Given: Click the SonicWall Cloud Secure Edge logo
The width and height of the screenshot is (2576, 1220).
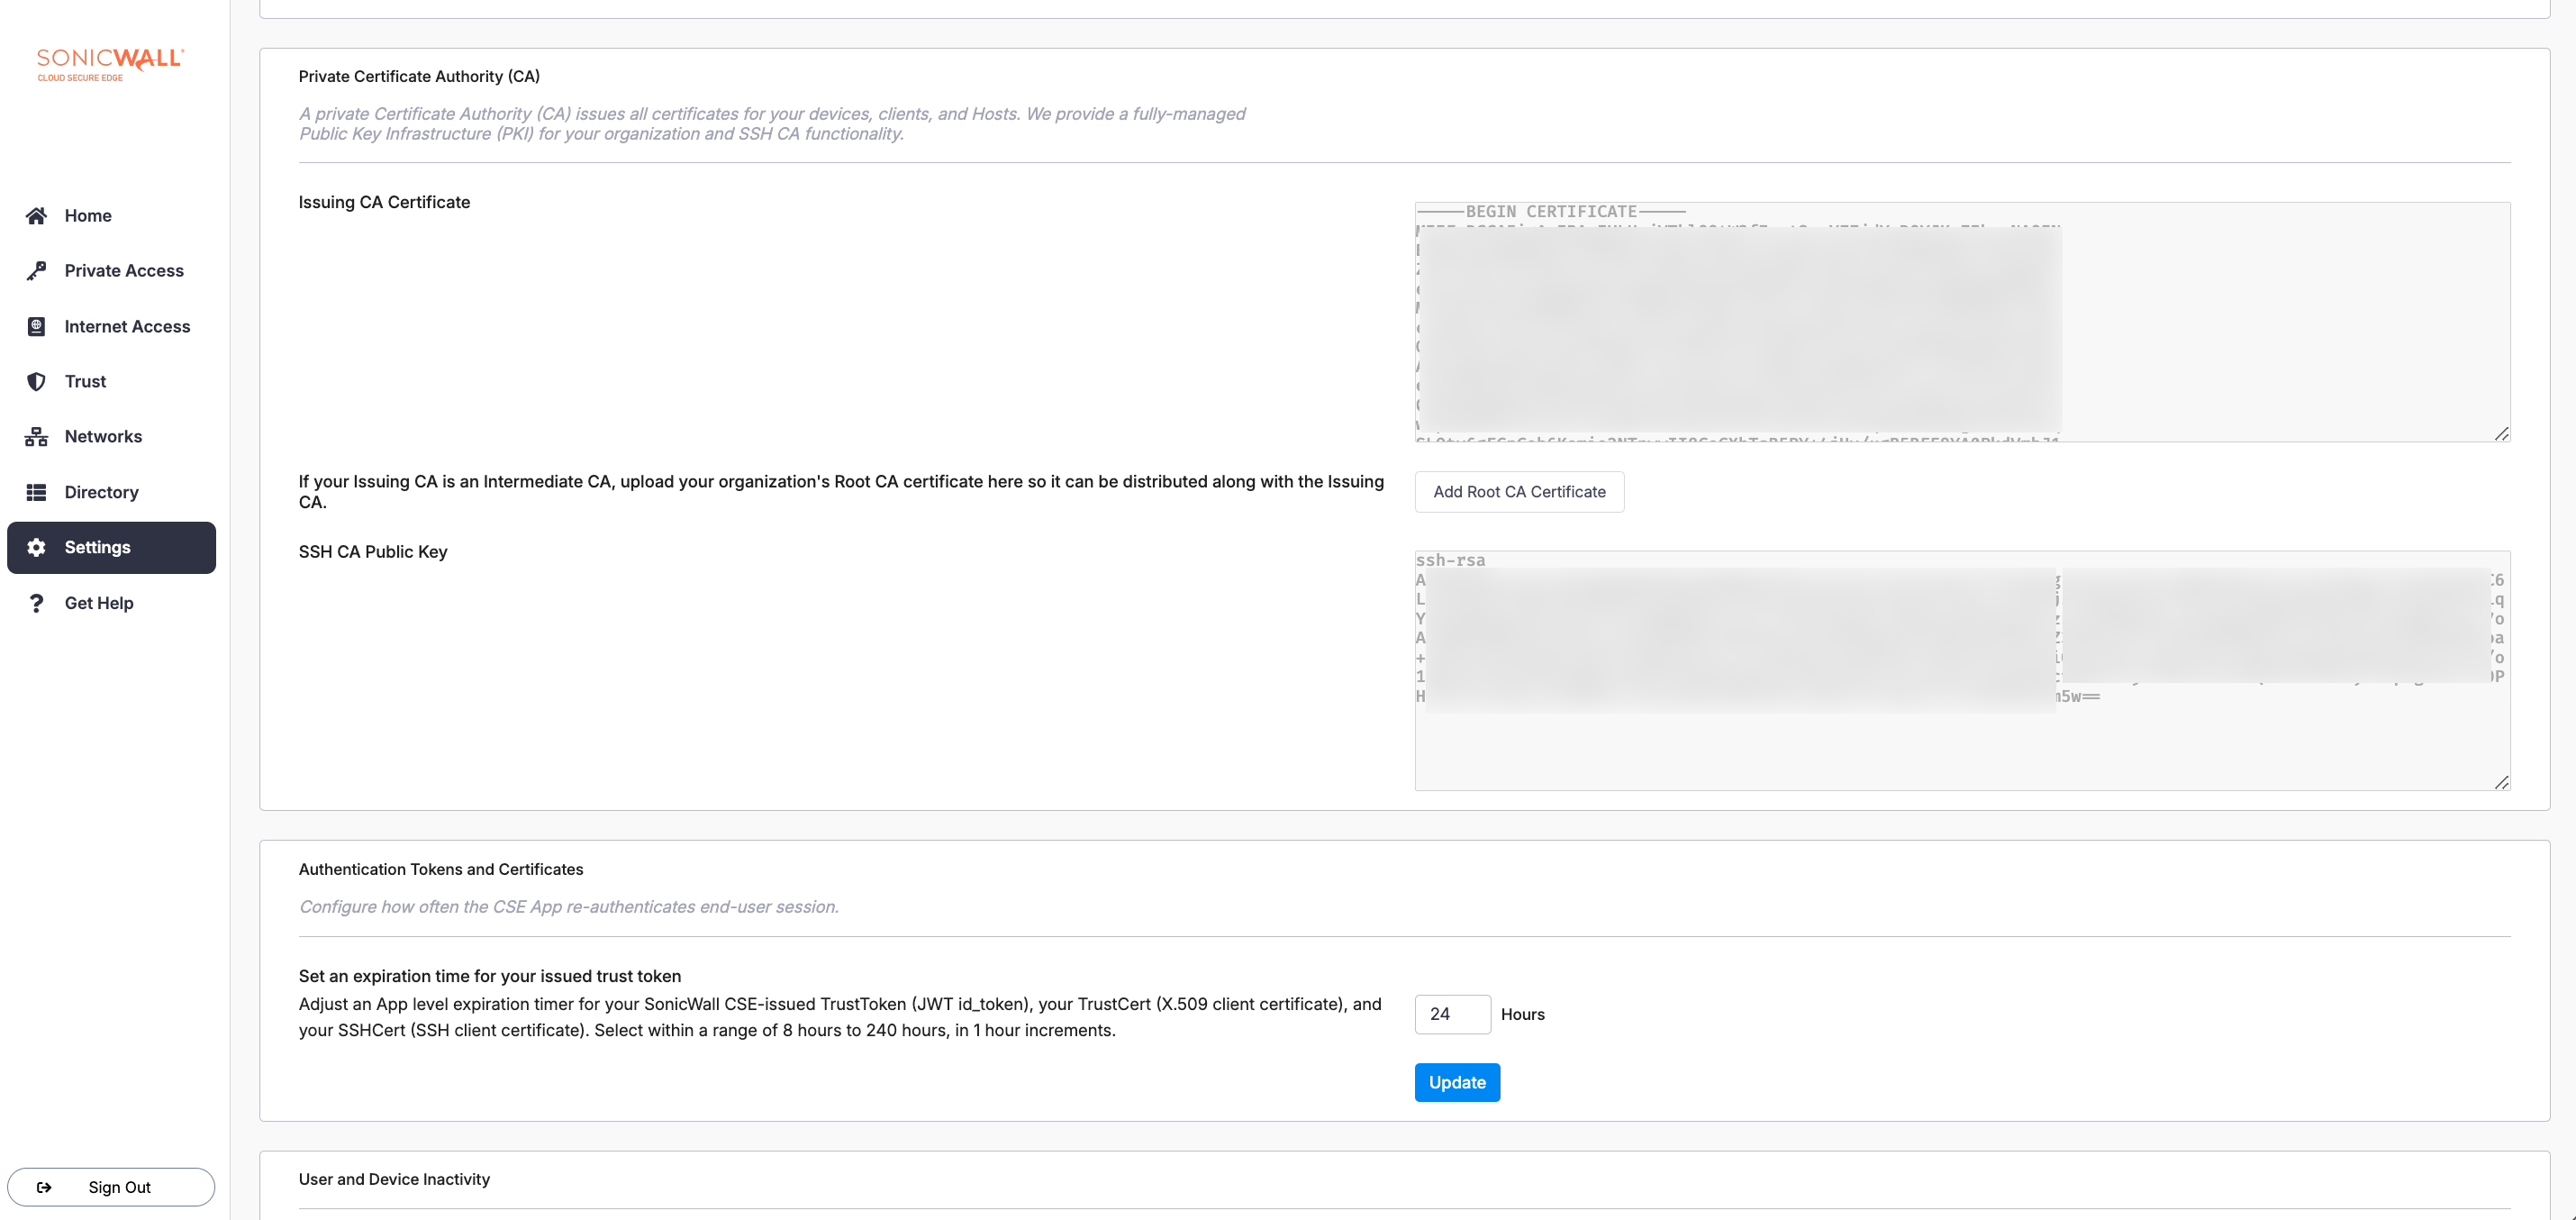Looking at the screenshot, I should (110, 64).
